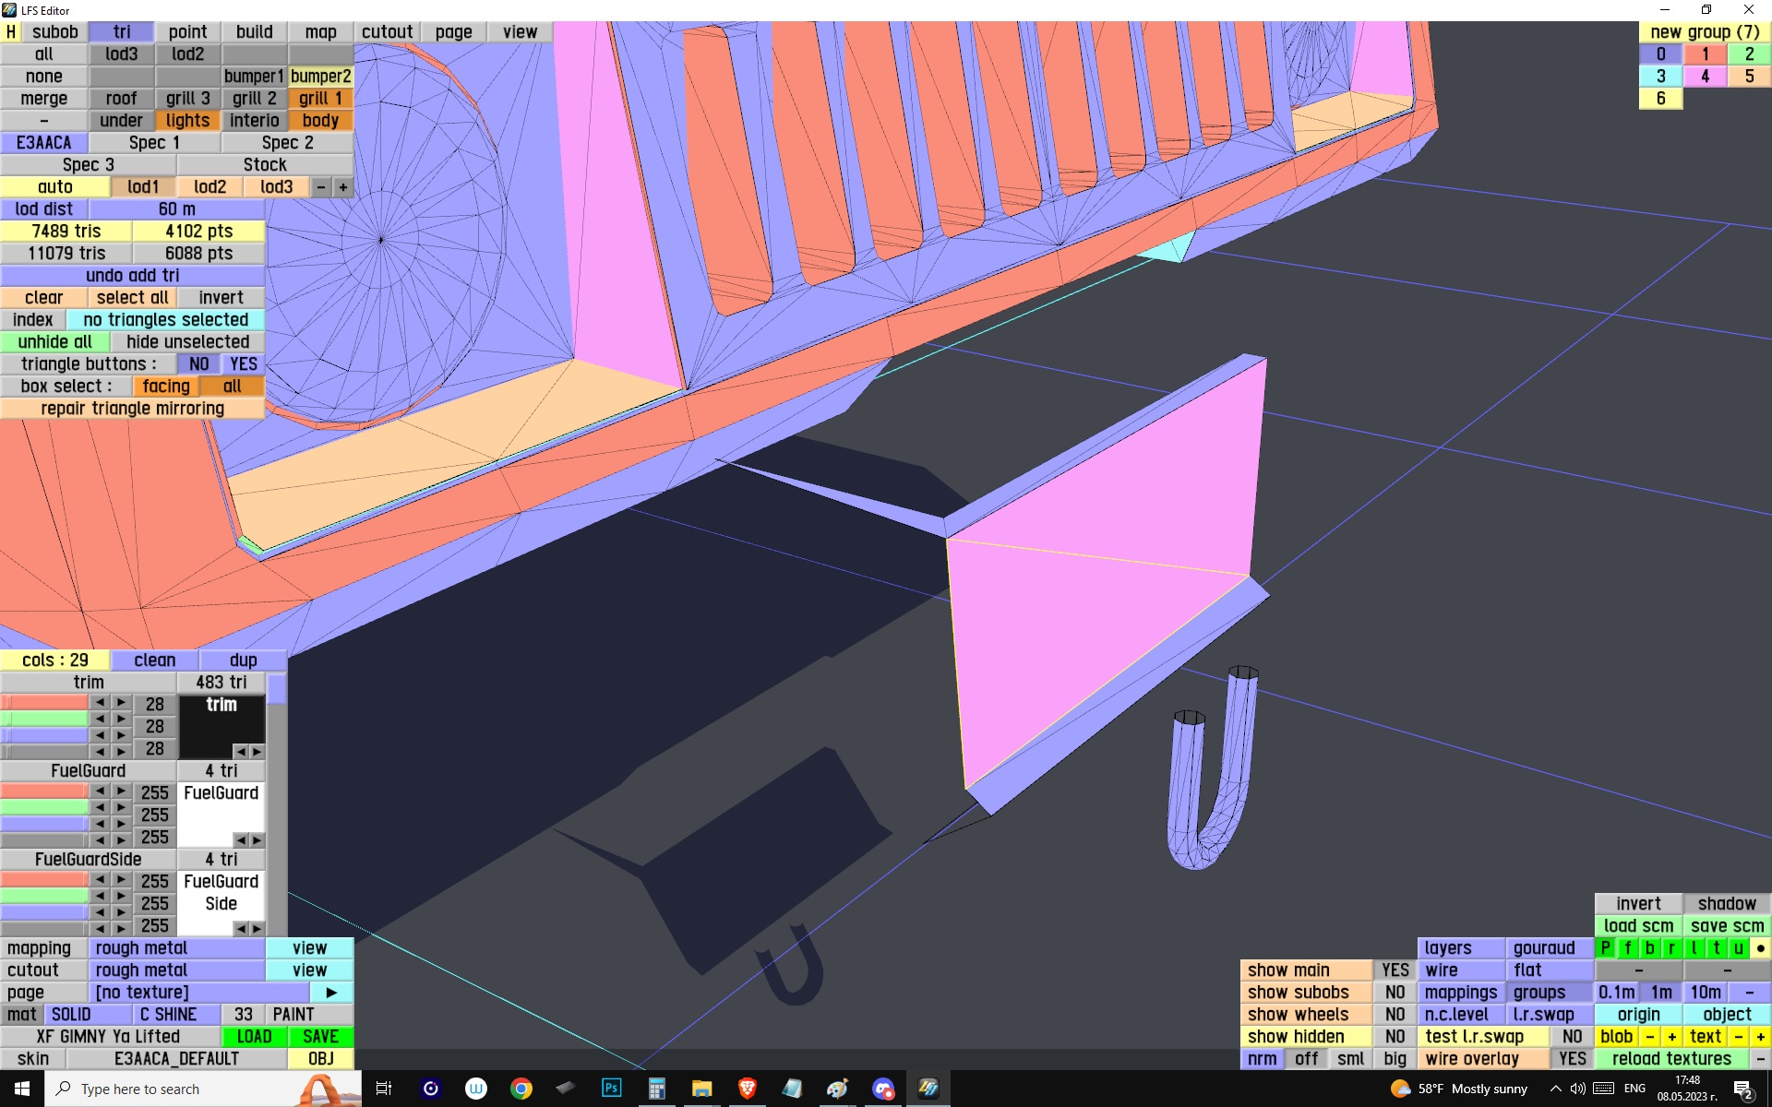Screen dimensions: 1772x1107
Task: Expand page texture with right arrow
Action: point(331,992)
